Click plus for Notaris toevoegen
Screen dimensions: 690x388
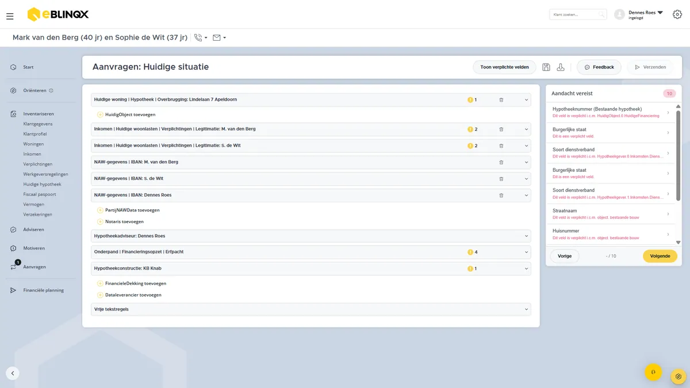click(x=101, y=221)
